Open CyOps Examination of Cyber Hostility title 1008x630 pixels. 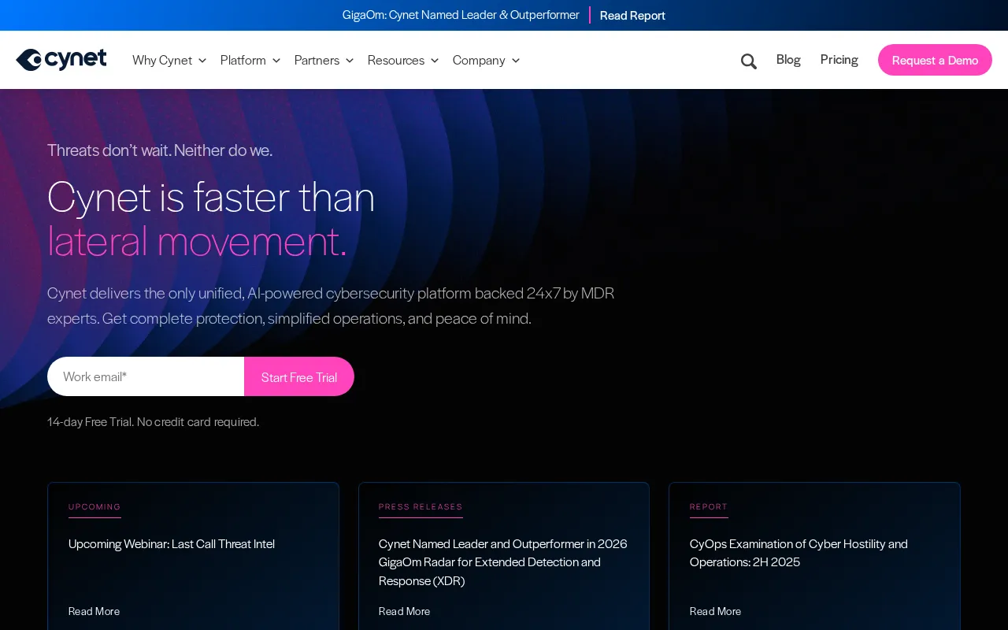tap(799, 553)
